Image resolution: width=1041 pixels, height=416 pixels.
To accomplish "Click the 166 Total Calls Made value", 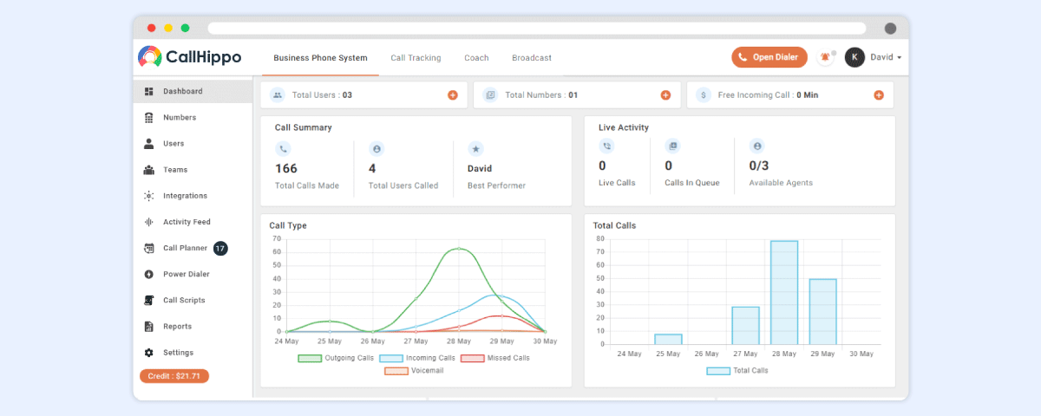I will pos(286,168).
